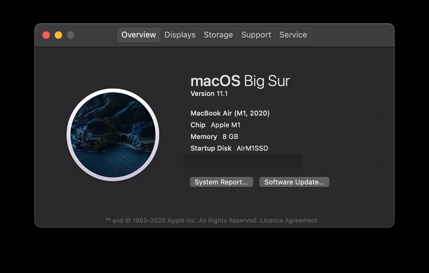Open the Displays tab
Image resolution: width=429 pixels, height=273 pixels.
click(x=180, y=35)
